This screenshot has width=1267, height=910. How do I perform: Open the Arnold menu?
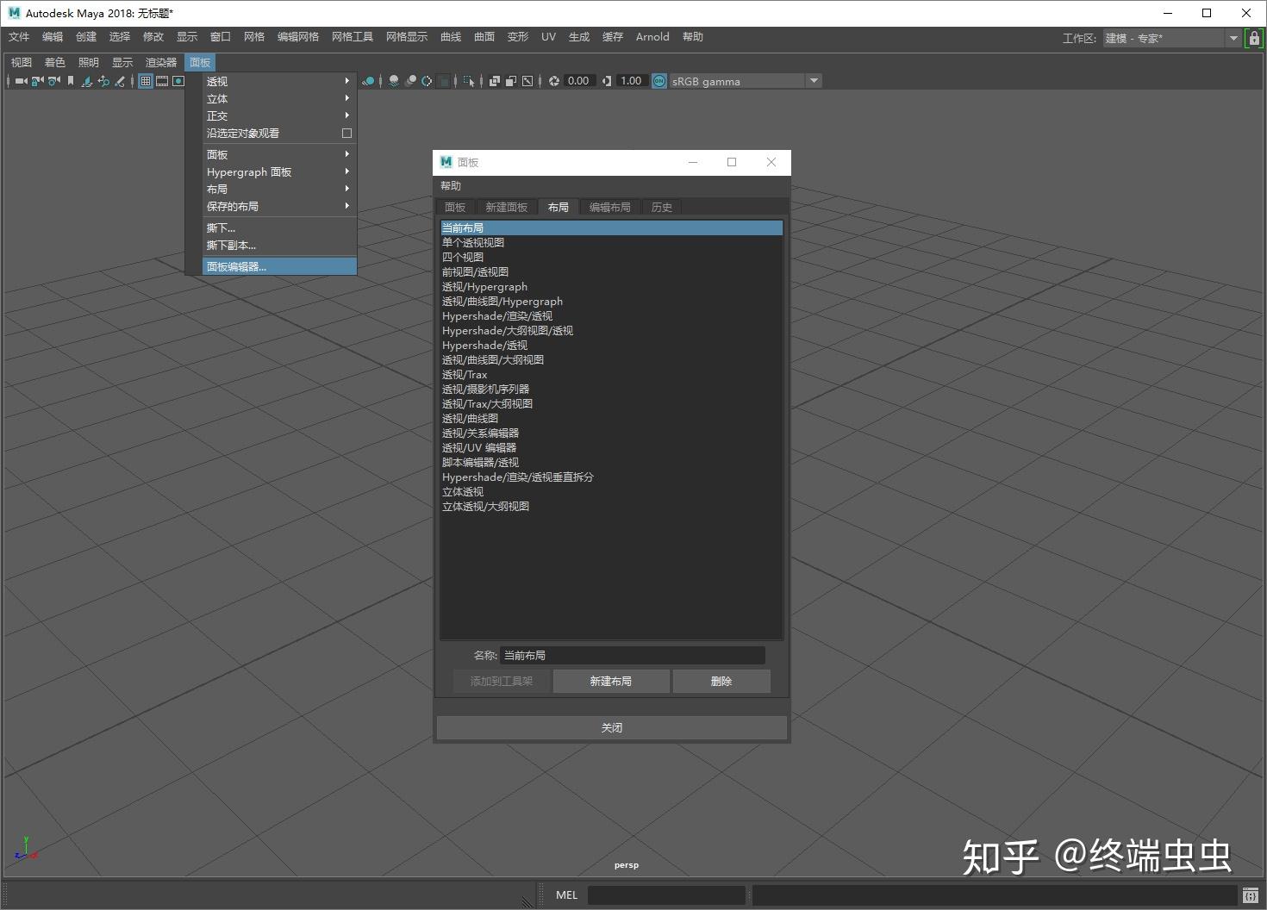652,36
